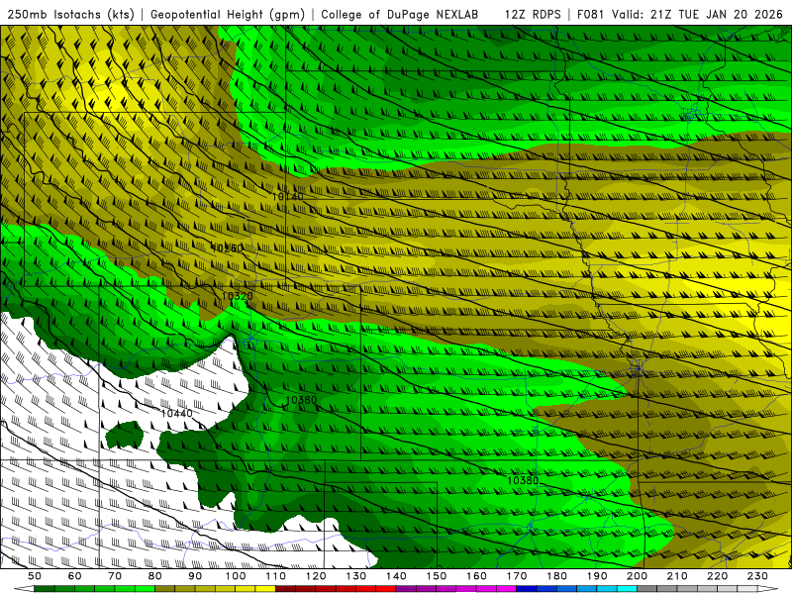Image resolution: width=792 pixels, height=594 pixels.
Task: Click the dark red swatch under 110
Action: click(x=285, y=589)
